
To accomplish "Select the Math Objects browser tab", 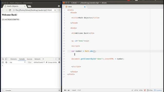I will (15, 6).
